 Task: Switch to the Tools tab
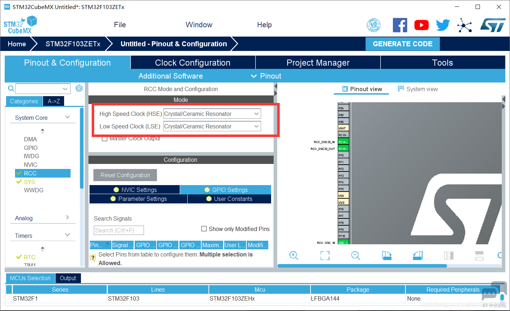(x=443, y=62)
